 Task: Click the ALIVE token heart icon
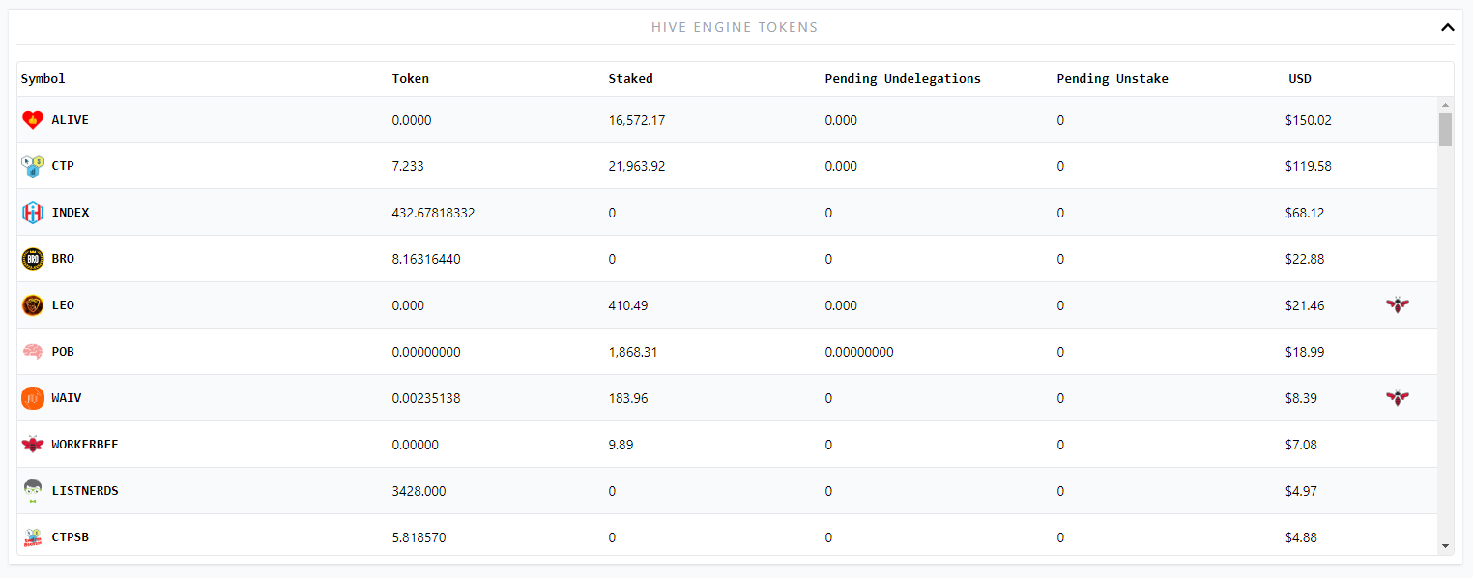click(x=33, y=120)
